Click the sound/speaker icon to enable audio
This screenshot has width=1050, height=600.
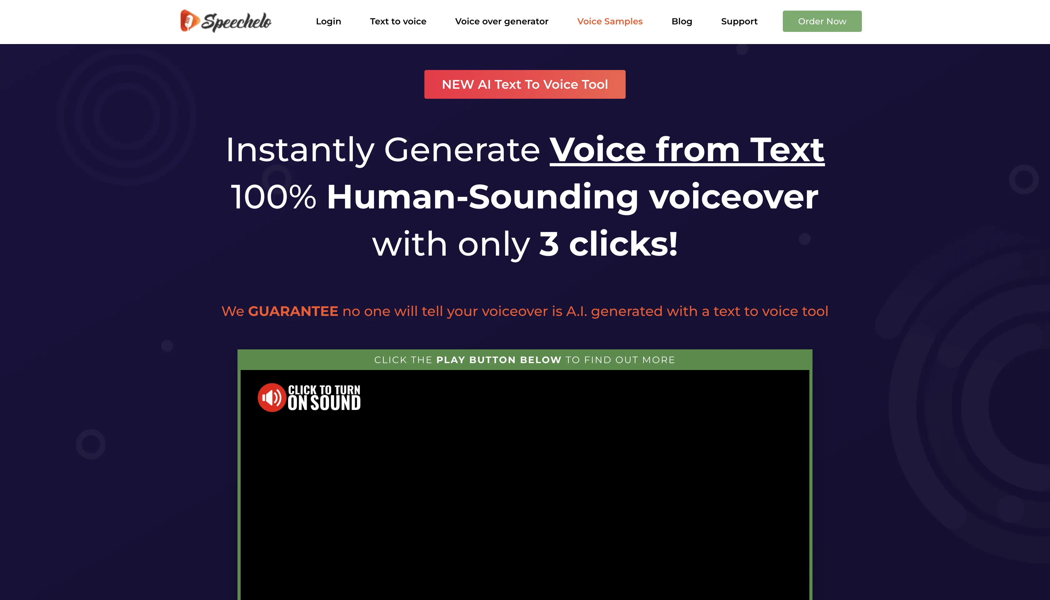click(x=272, y=397)
